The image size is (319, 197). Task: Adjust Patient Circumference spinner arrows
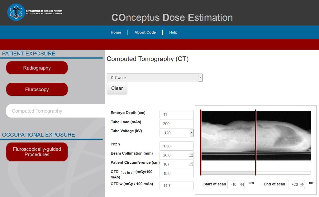pyautogui.click(x=191, y=165)
